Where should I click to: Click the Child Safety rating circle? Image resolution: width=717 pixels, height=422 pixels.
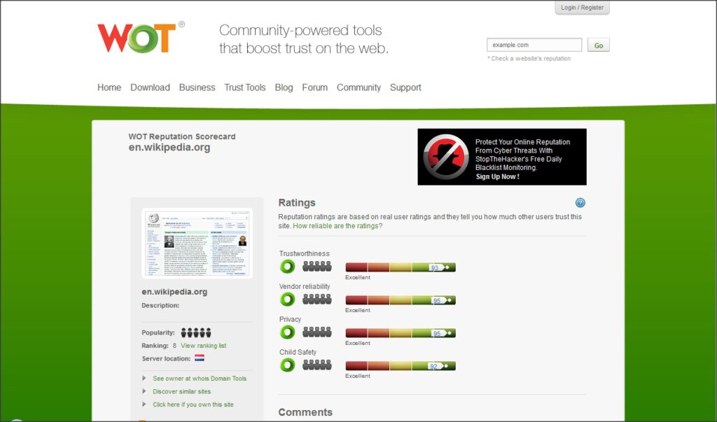[287, 365]
